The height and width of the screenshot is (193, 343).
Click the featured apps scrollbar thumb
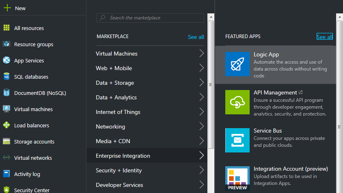coord(339,107)
